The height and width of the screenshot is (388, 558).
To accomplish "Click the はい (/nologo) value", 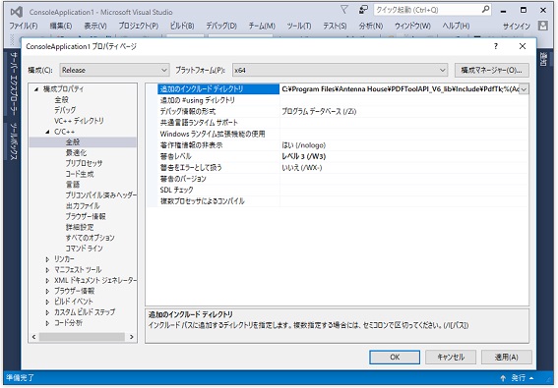I will (x=303, y=145).
